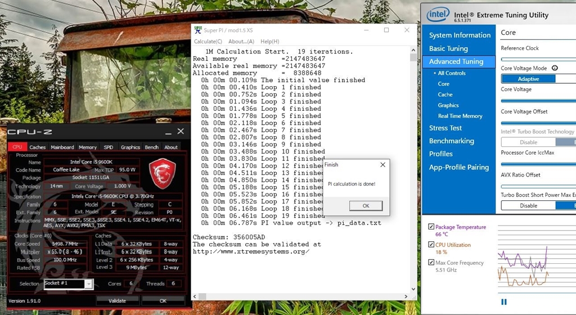Switch to the About tab in CPU-Z
The image size is (576, 315).
[171, 147]
